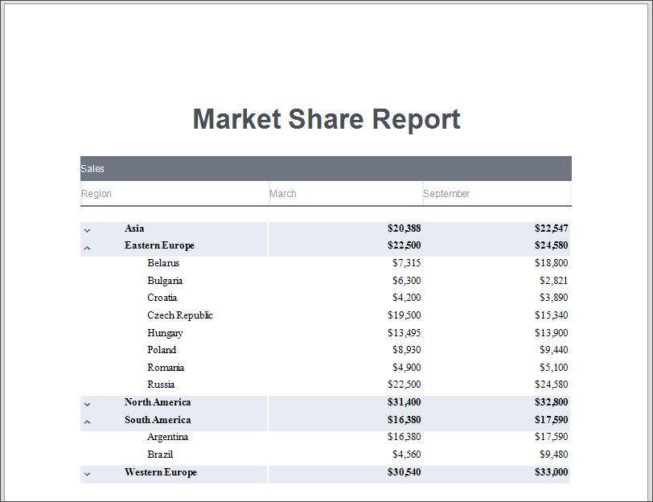Viewport: 653px width, 502px height.
Task: Click Russia's September value of $24,580
Action: click(x=551, y=384)
